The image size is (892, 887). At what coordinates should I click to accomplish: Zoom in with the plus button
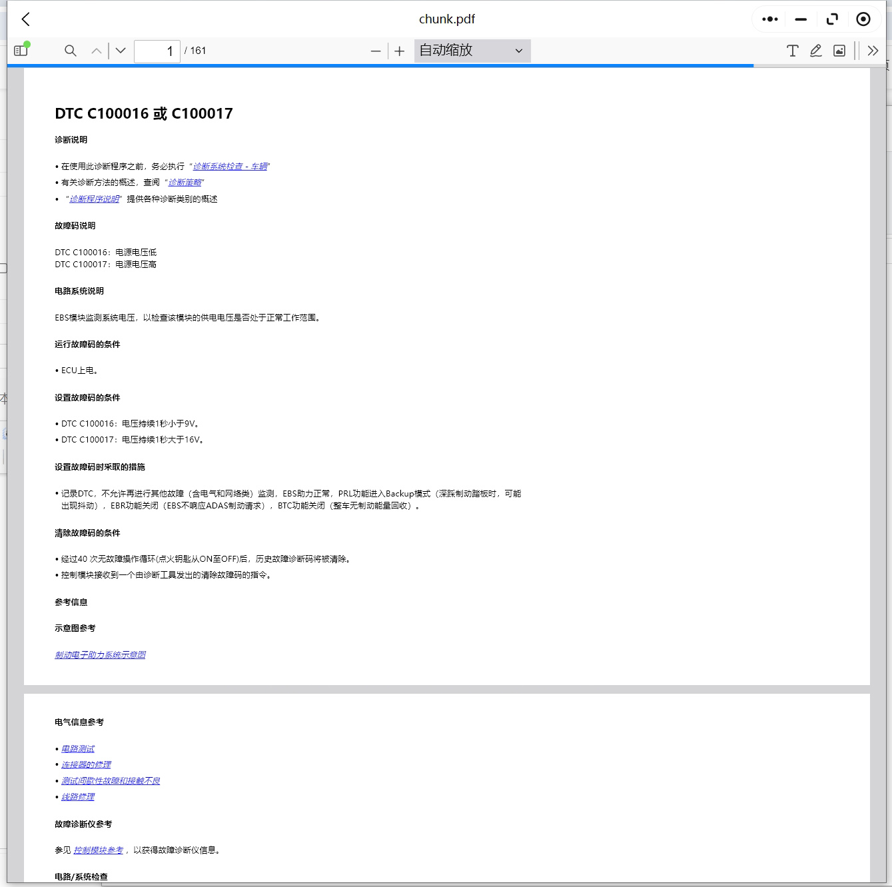pos(399,51)
